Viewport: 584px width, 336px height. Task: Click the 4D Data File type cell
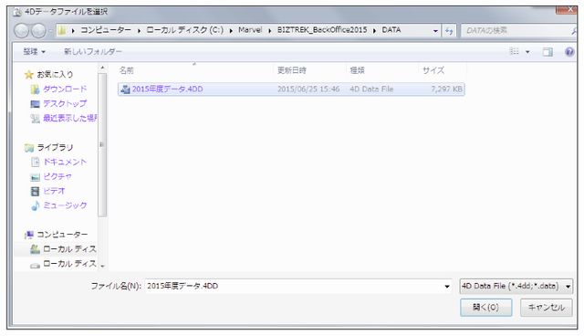pyautogui.click(x=371, y=89)
